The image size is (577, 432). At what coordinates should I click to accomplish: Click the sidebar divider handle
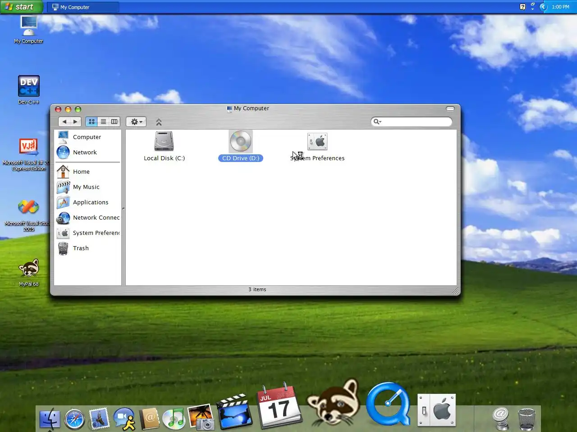point(123,208)
